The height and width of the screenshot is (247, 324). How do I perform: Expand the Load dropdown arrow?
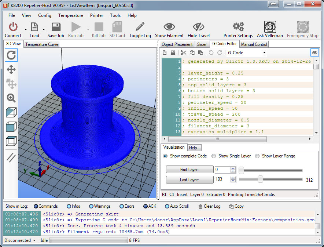[44, 29]
